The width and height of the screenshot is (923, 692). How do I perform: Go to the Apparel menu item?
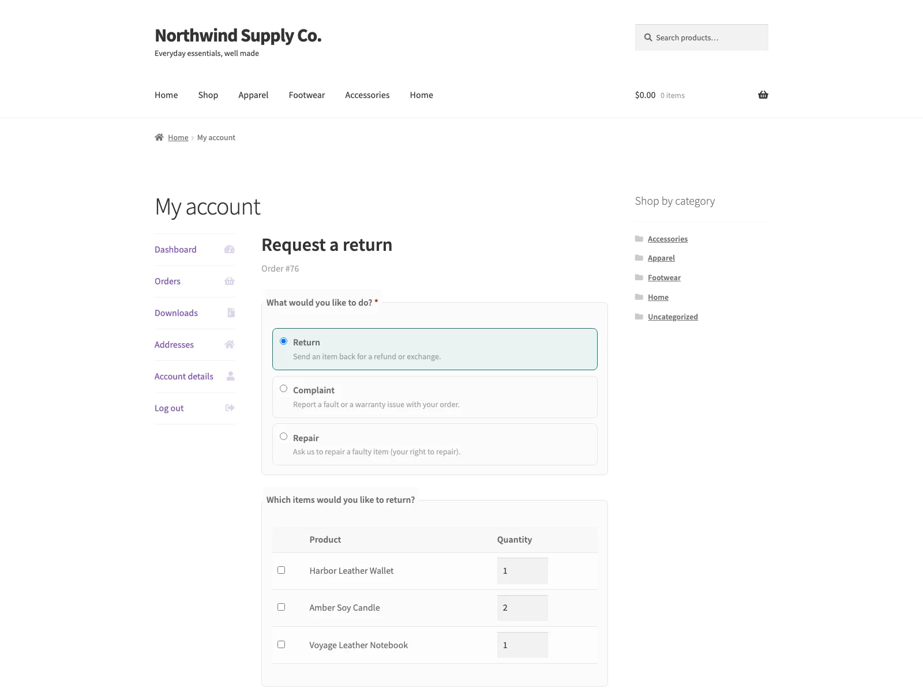point(253,95)
